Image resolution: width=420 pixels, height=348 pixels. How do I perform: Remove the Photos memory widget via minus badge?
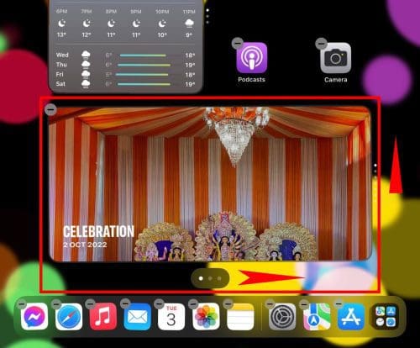coord(50,109)
